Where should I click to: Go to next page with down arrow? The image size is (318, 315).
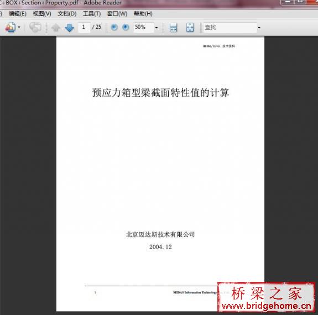coord(69,28)
